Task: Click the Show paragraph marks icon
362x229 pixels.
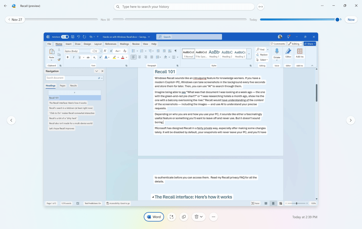Action: coord(176,51)
